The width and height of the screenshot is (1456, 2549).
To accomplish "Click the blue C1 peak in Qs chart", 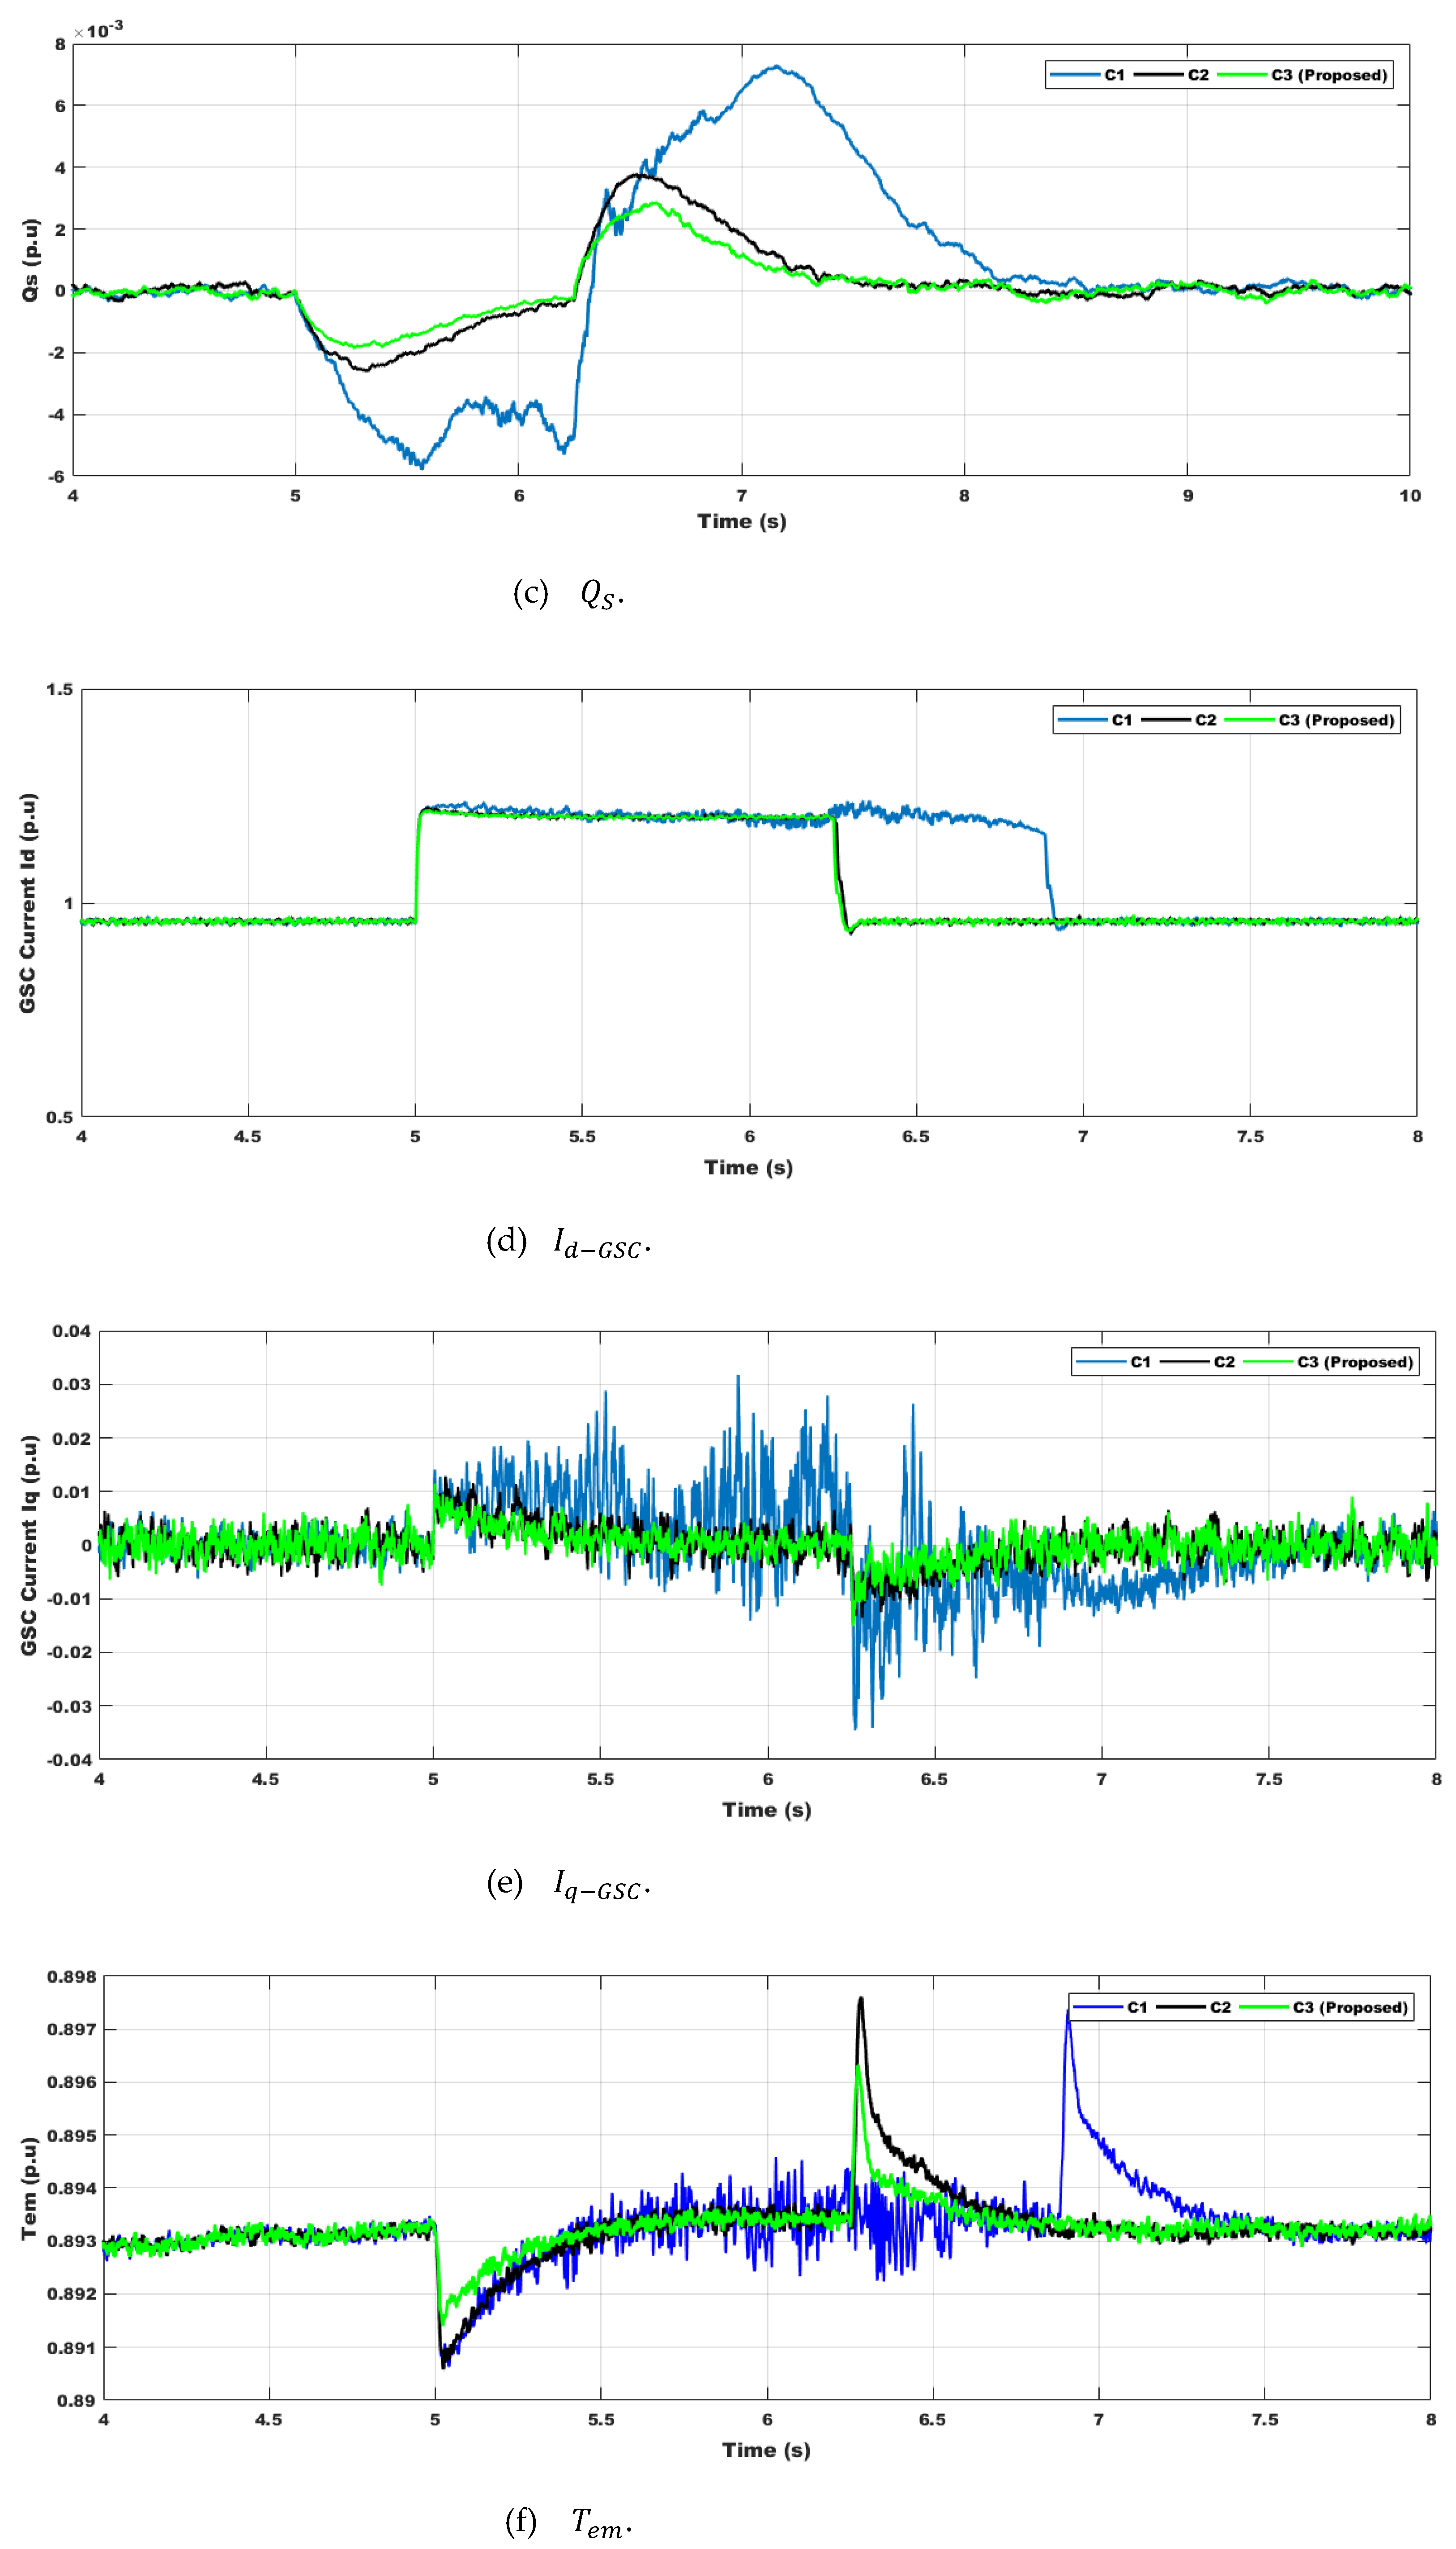I will coord(776,67).
